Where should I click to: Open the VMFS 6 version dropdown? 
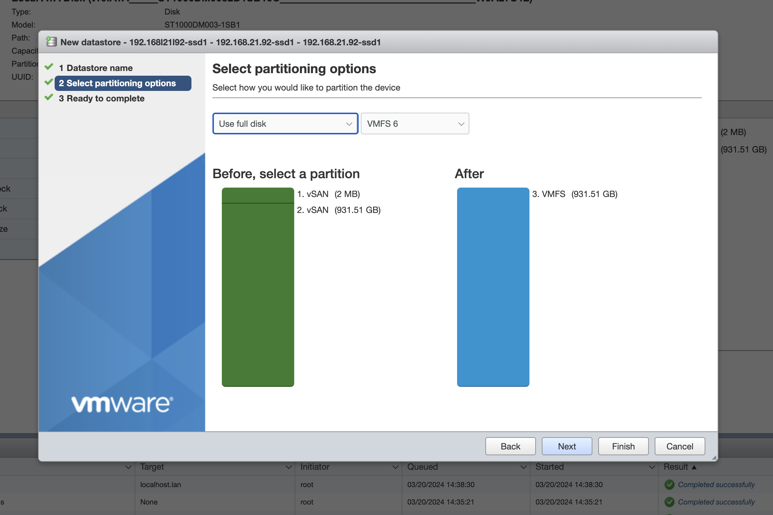[x=415, y=124]
